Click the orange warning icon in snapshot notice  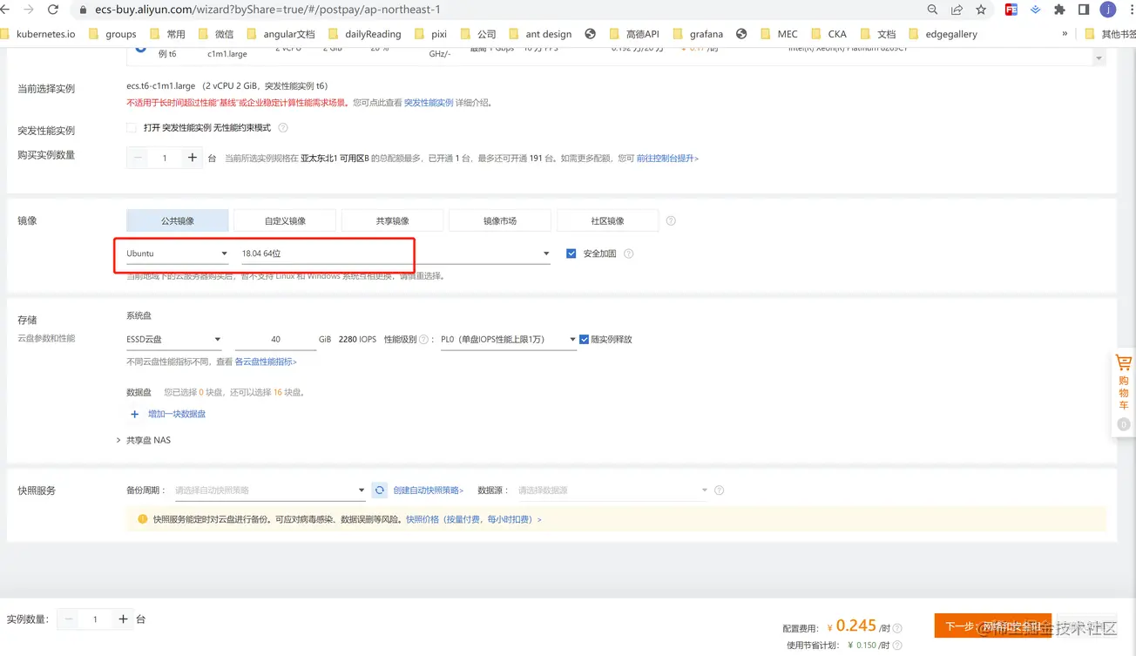point(143,519)
